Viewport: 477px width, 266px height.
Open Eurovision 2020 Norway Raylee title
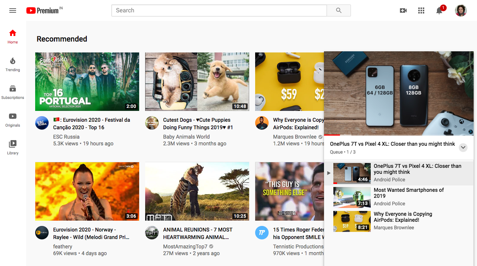(92, 233)
